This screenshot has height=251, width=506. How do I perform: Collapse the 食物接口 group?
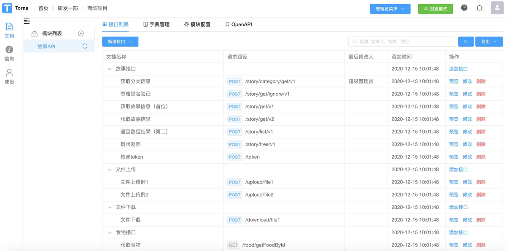pyautogui.click(x=110, y=232)
